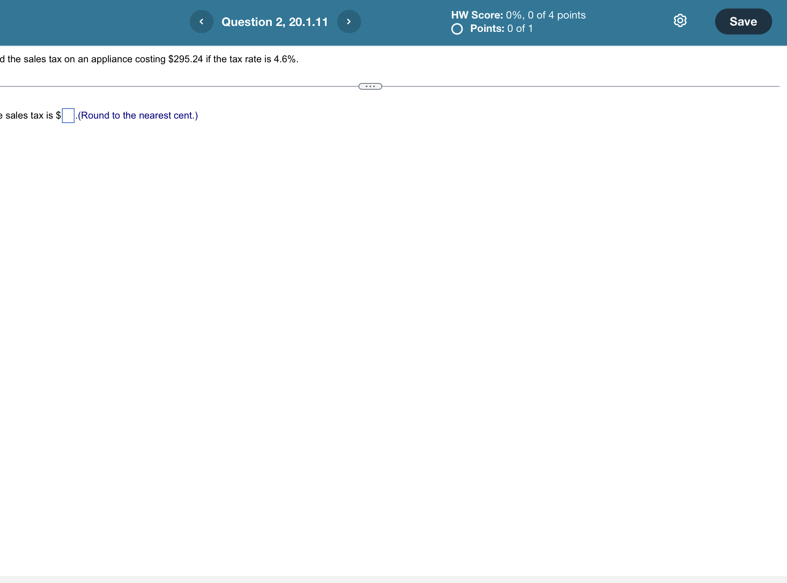
Task: Go to the next question arrow
Action: pos(348,21)
